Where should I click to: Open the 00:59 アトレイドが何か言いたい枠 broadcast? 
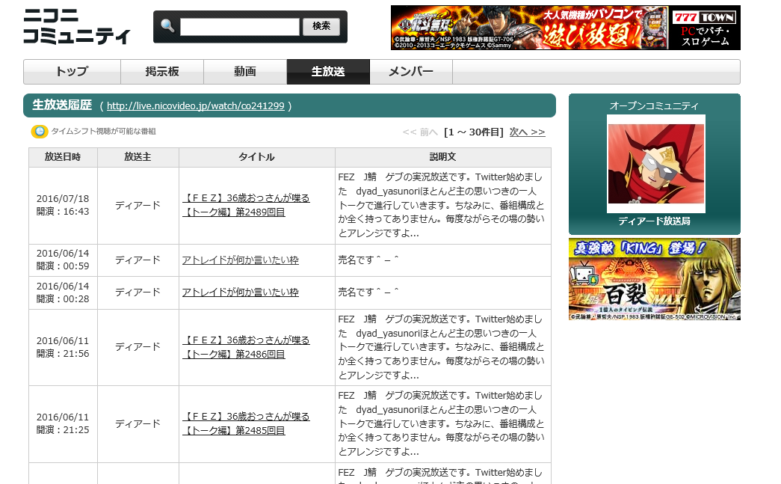coord(240,260)
